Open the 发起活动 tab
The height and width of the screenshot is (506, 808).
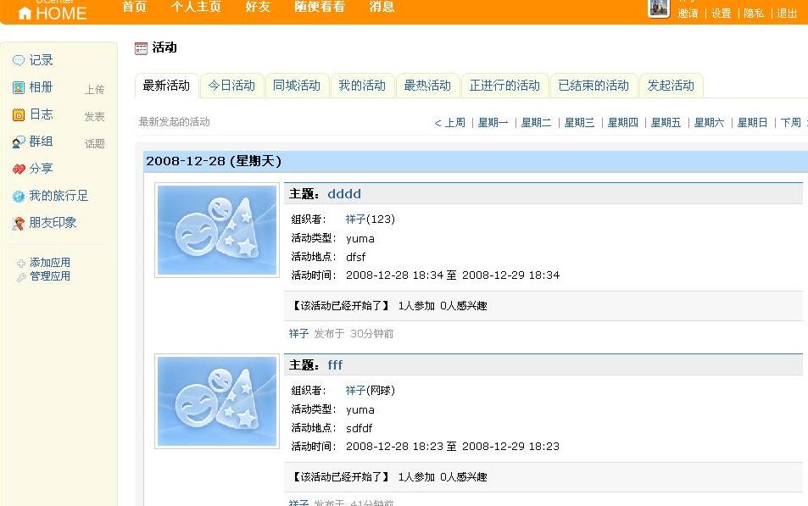671,86
